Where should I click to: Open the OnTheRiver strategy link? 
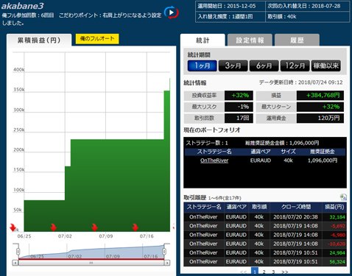[x=214, y=160]
